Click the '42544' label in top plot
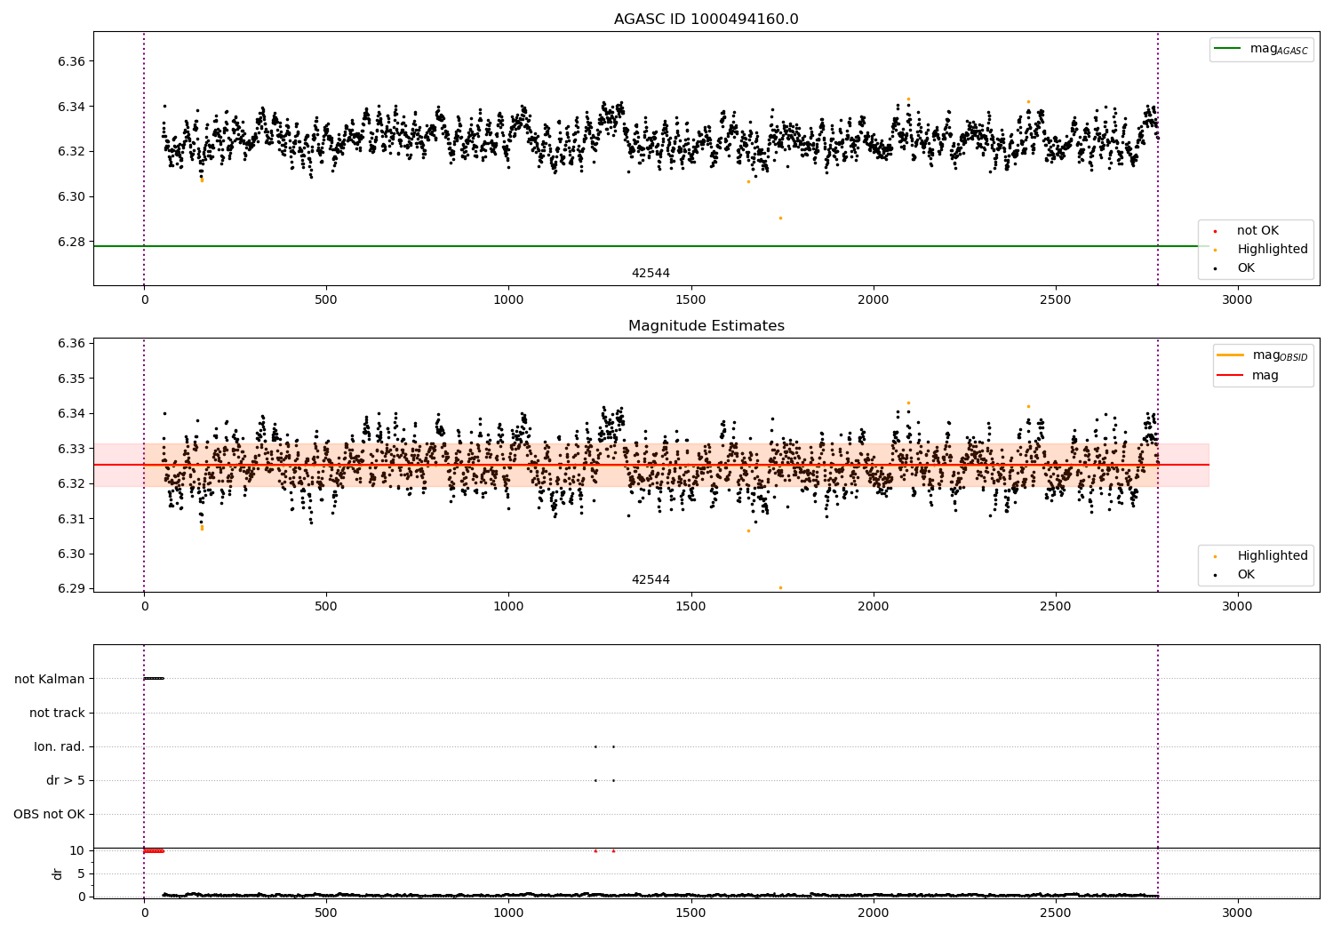 click(x=651, y=274)
